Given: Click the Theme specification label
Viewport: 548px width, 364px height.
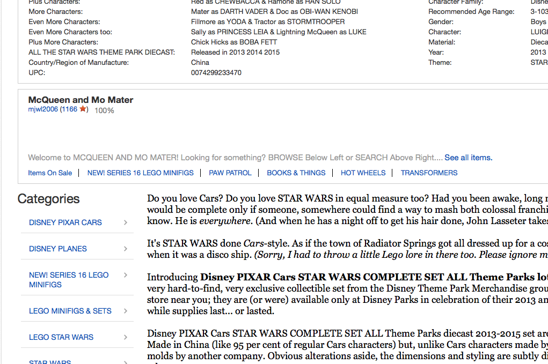Looking at the screenshot, I should pyautogui.click(x=440, y=63).
